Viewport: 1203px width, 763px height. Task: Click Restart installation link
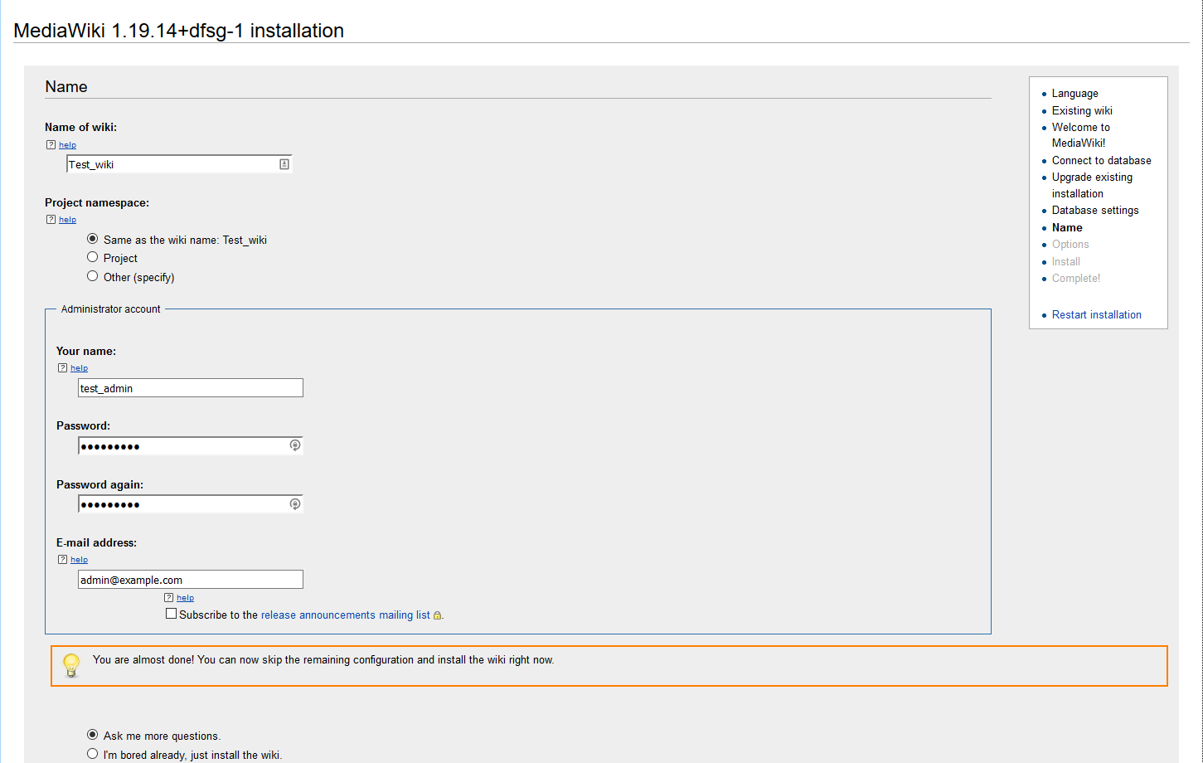click(1097, 315)
